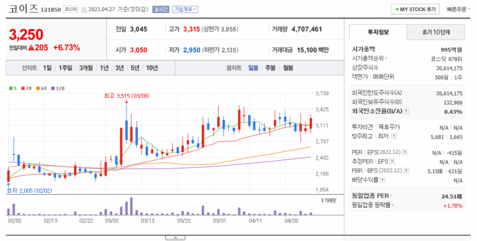Open the 기업개요 dropdown
477x241 pixels.
[x=185, y=9]
